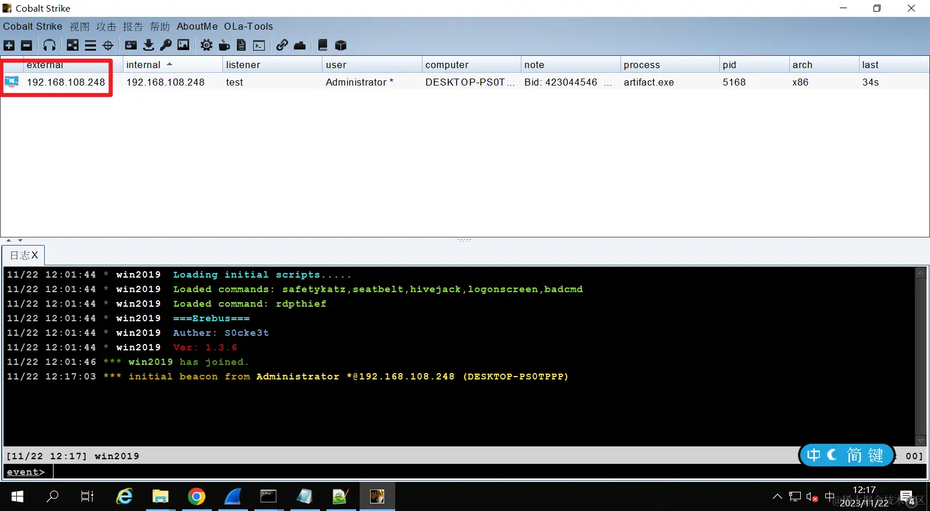Click the Windows Start button
930x511 pixels.
coord(17,496)
